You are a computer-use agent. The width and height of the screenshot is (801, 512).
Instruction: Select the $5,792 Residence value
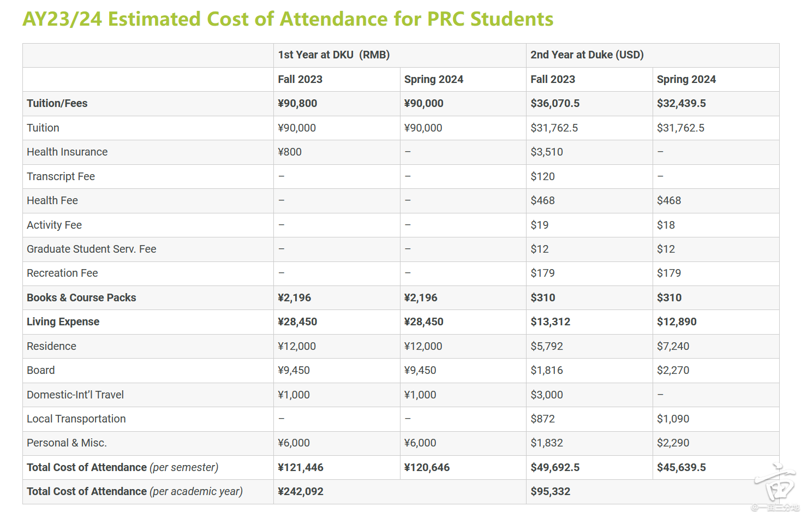pos(546,347)
